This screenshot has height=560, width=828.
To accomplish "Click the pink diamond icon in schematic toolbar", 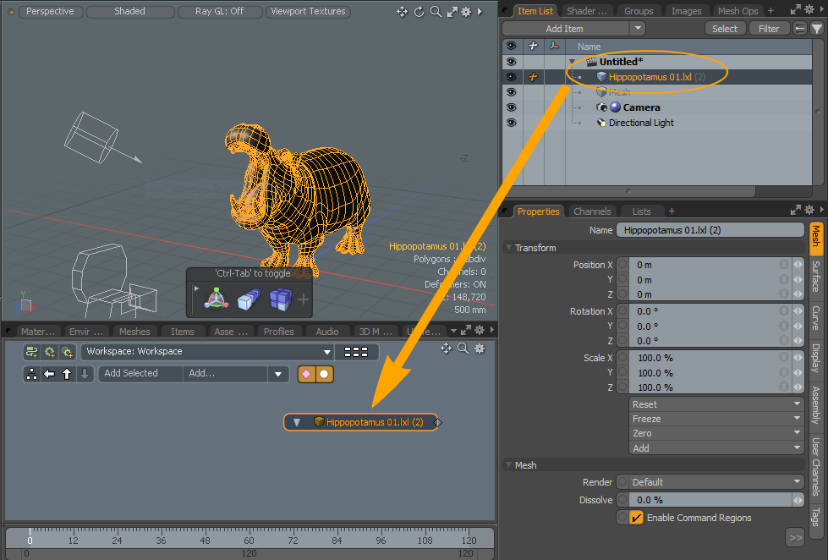I will point(306,374).
